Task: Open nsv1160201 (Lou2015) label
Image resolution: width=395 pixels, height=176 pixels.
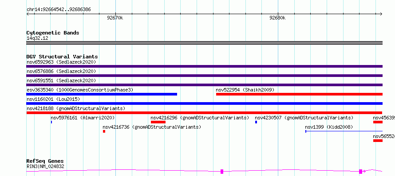Action: click(53, 99)
